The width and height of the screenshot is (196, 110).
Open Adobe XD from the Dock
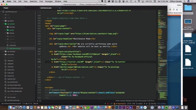click(127, 108)
